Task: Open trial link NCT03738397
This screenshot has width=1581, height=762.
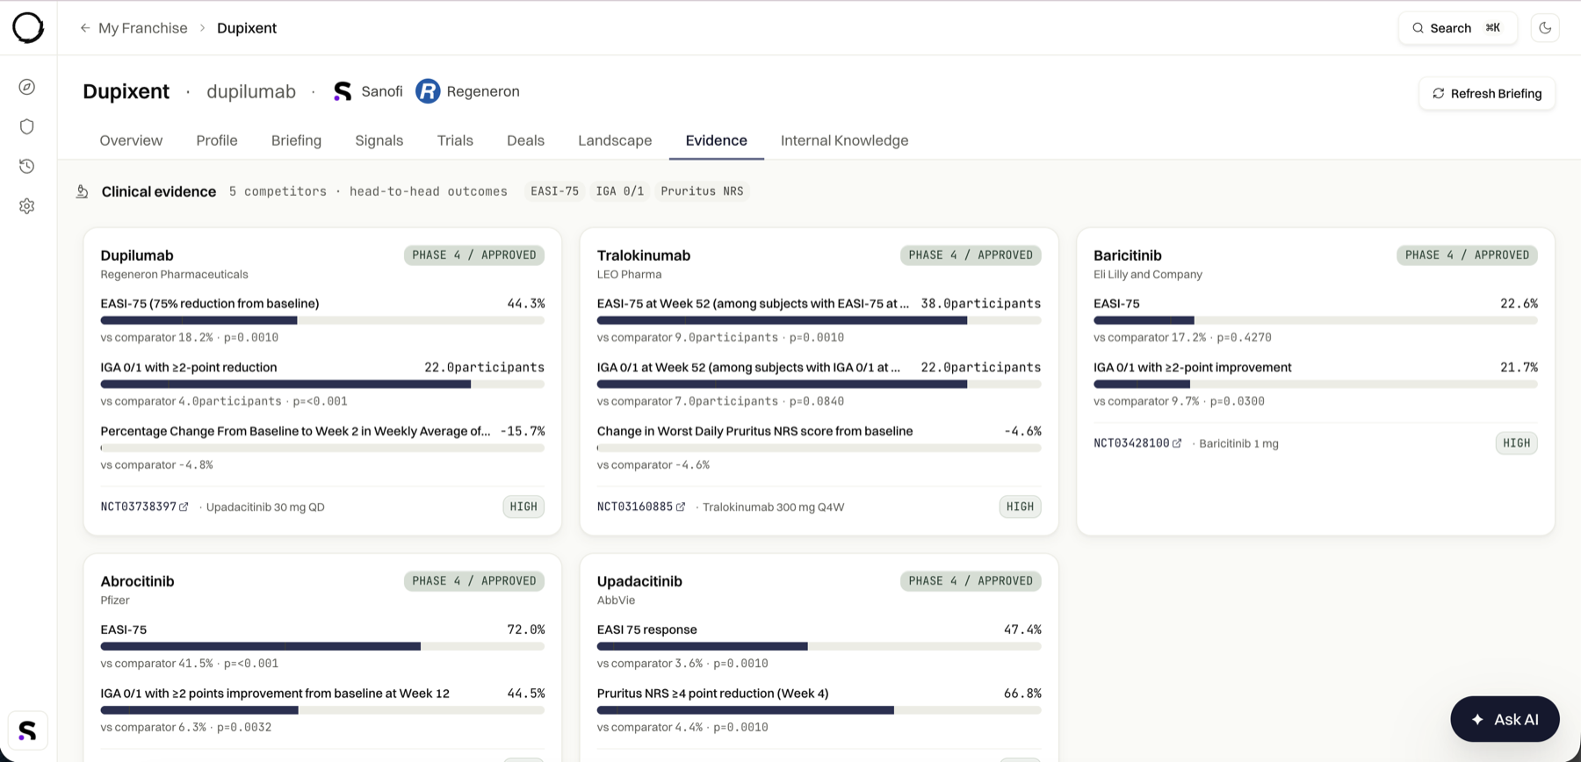Action: [139, 507]
